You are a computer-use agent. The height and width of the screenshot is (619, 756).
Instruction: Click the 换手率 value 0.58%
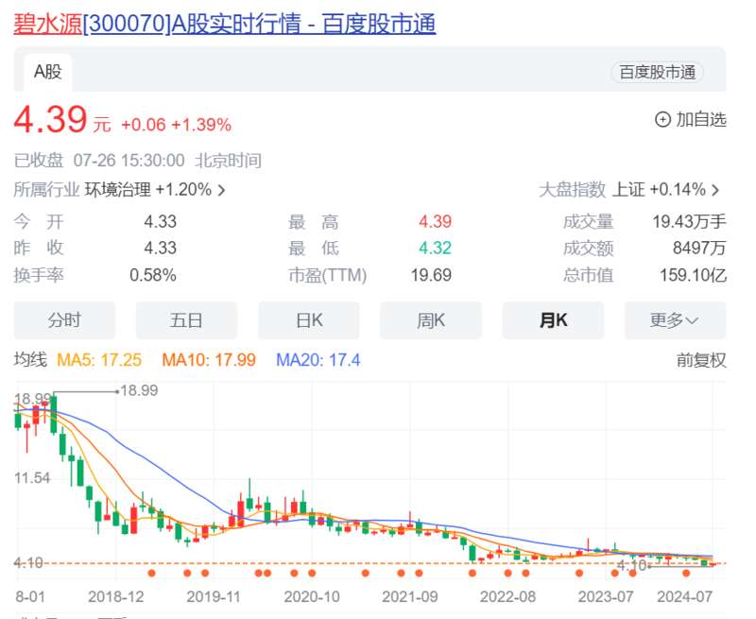[x=153, y=275]
